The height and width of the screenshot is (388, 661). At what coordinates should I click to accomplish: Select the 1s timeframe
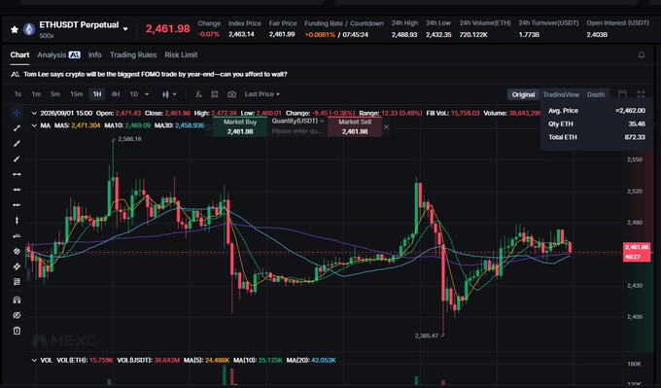coord(17,94)
